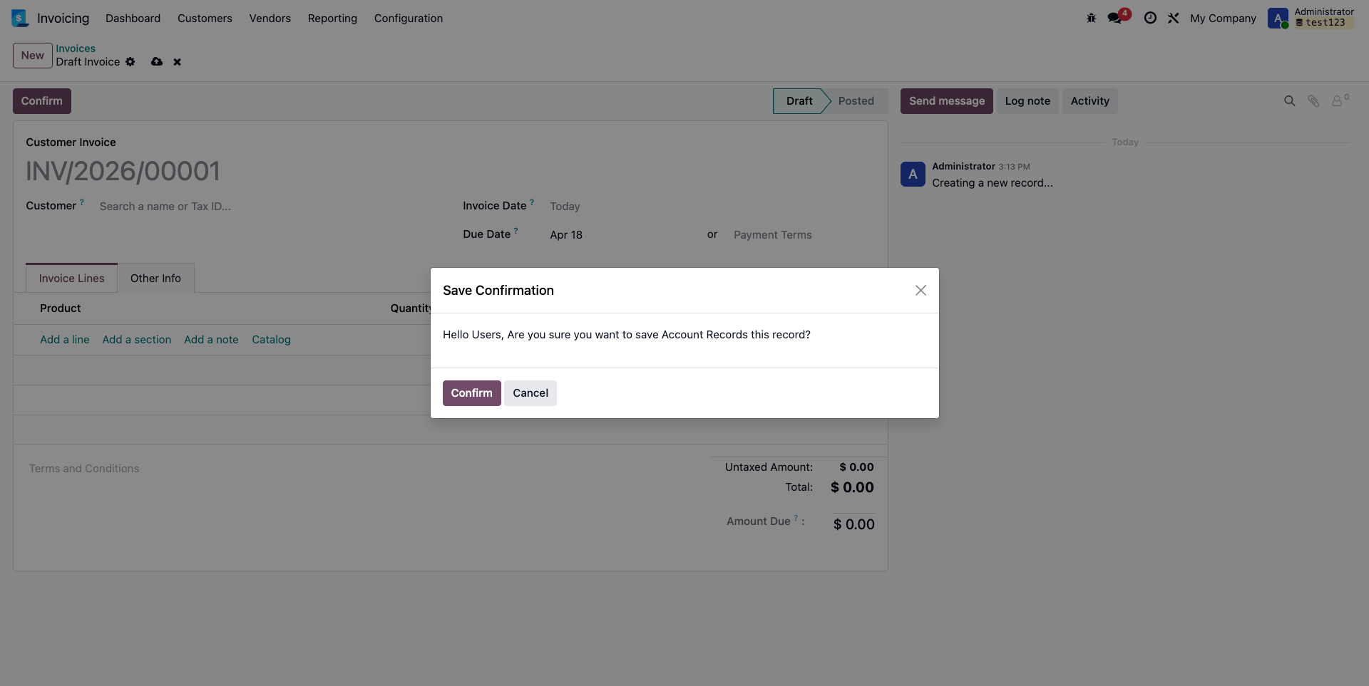The width and height of the screenshot is (1369, 686).
Task: Click the Customer search input field
Action: [271, 207]
